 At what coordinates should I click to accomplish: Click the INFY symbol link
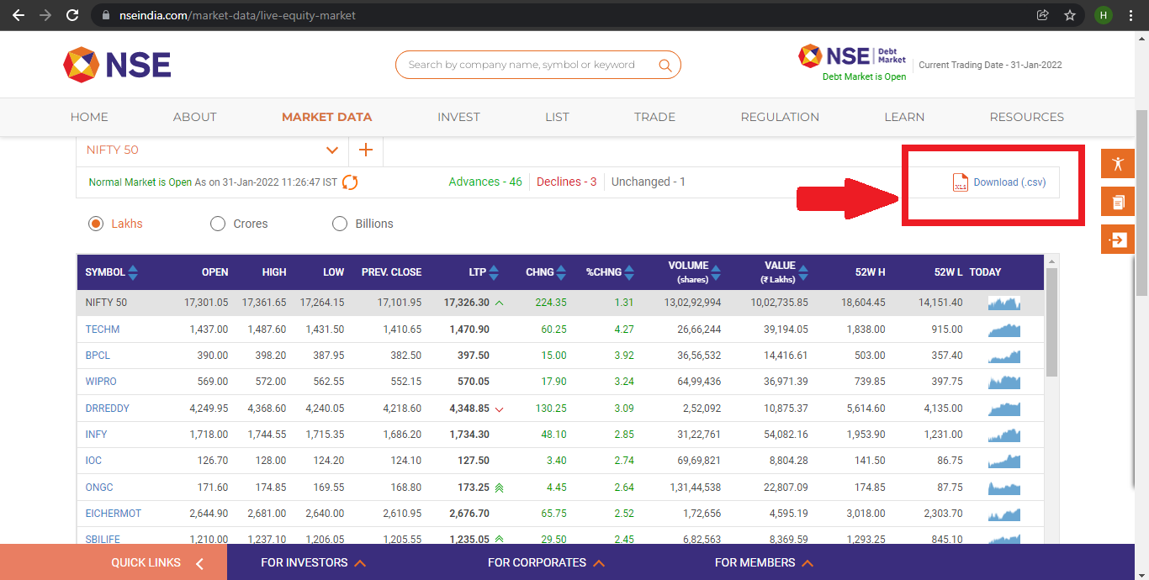tap(97, 435)
